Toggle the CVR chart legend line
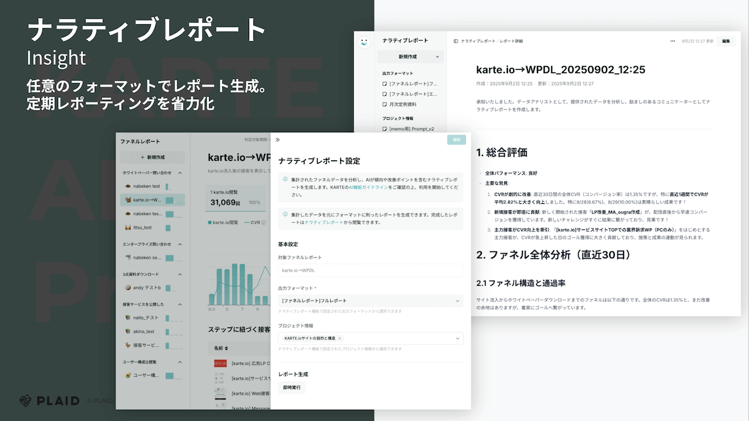This screenshot has width=749, height=421. point(251,222)
